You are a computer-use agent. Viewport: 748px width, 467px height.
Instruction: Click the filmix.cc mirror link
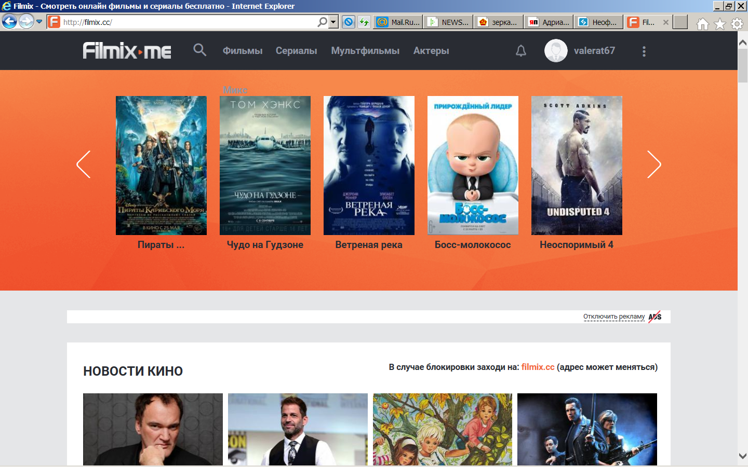538,367
